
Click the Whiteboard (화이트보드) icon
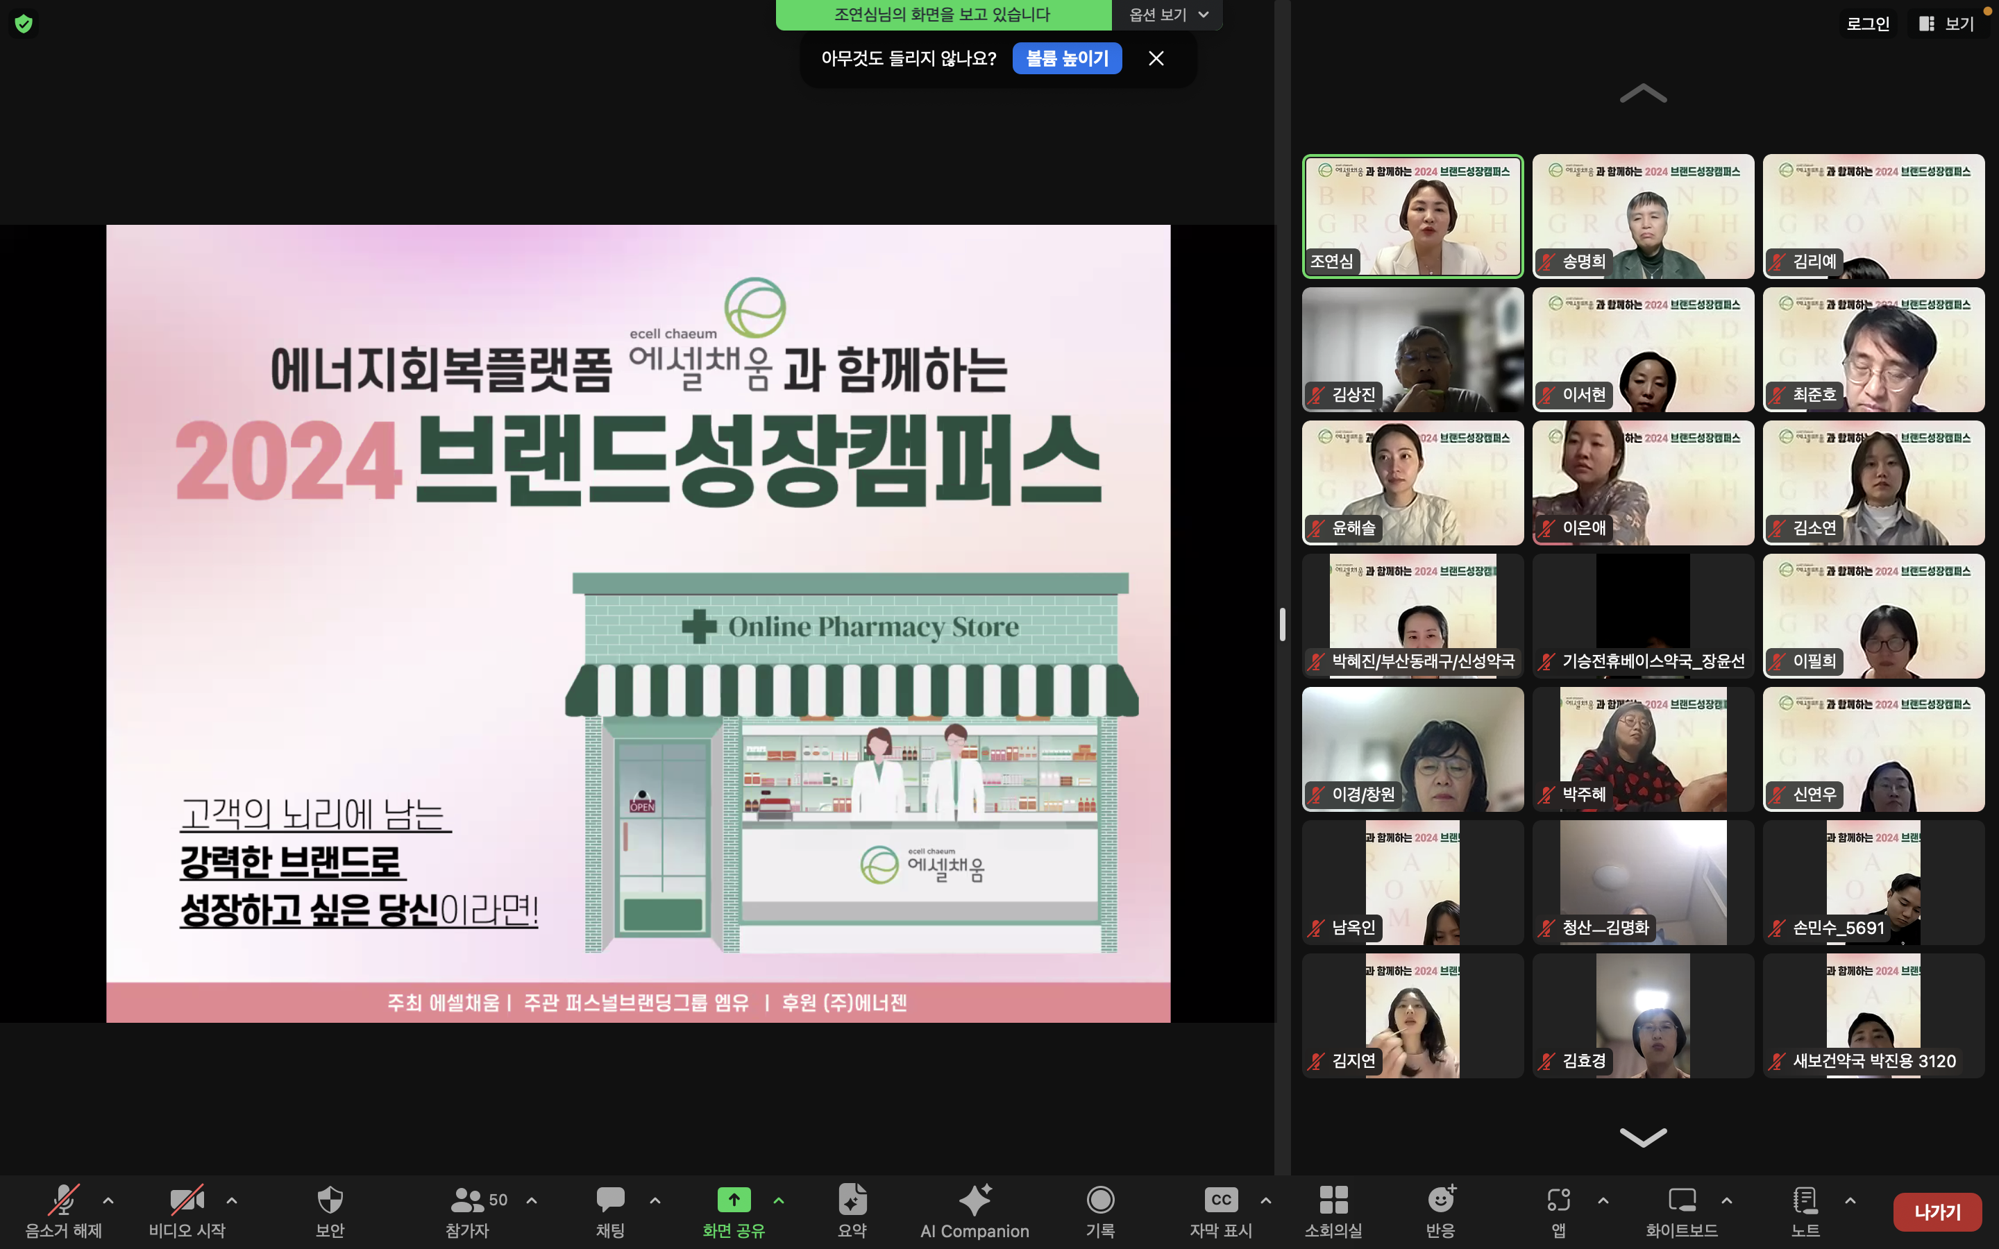coord(1681,1200)
